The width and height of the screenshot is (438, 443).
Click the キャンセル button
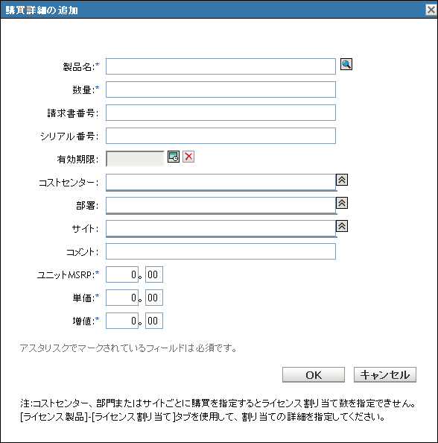point(385,375)
